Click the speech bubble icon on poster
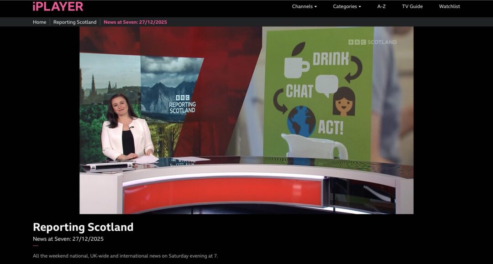 tap(326, 86)
